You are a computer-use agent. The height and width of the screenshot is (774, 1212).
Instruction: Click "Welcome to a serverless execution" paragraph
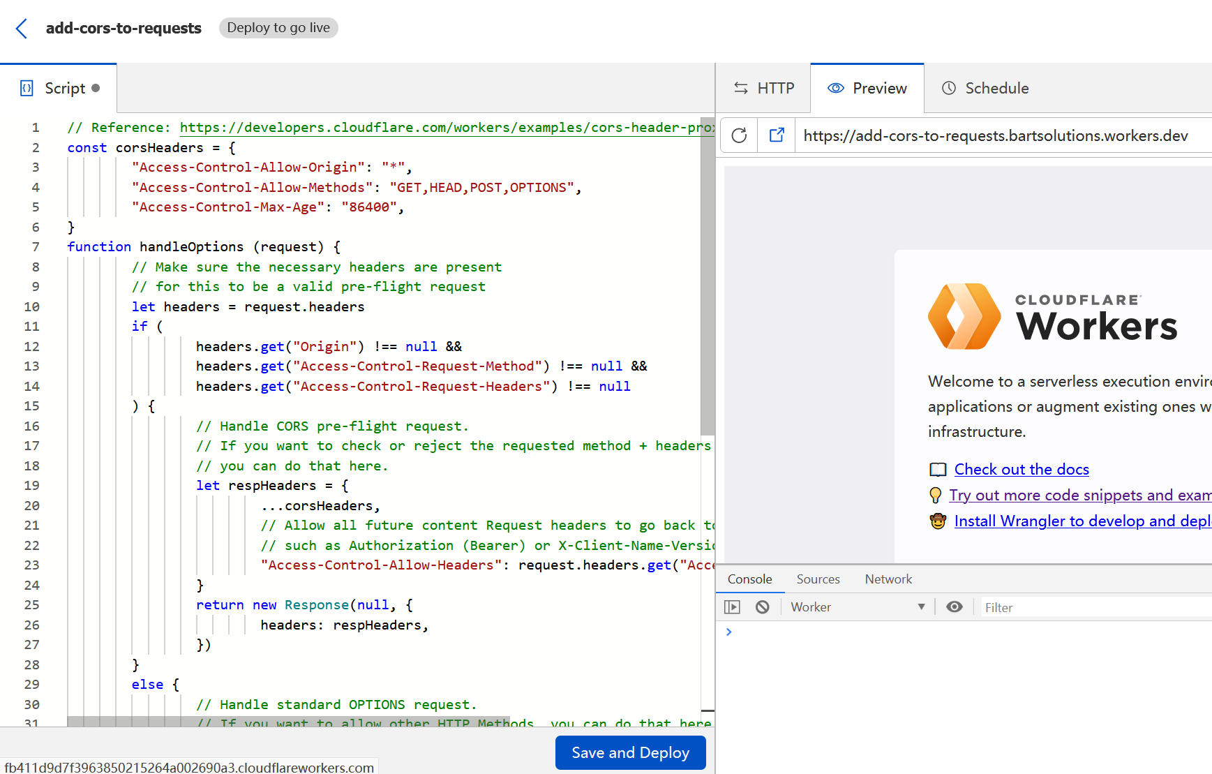coord(1070,406)
